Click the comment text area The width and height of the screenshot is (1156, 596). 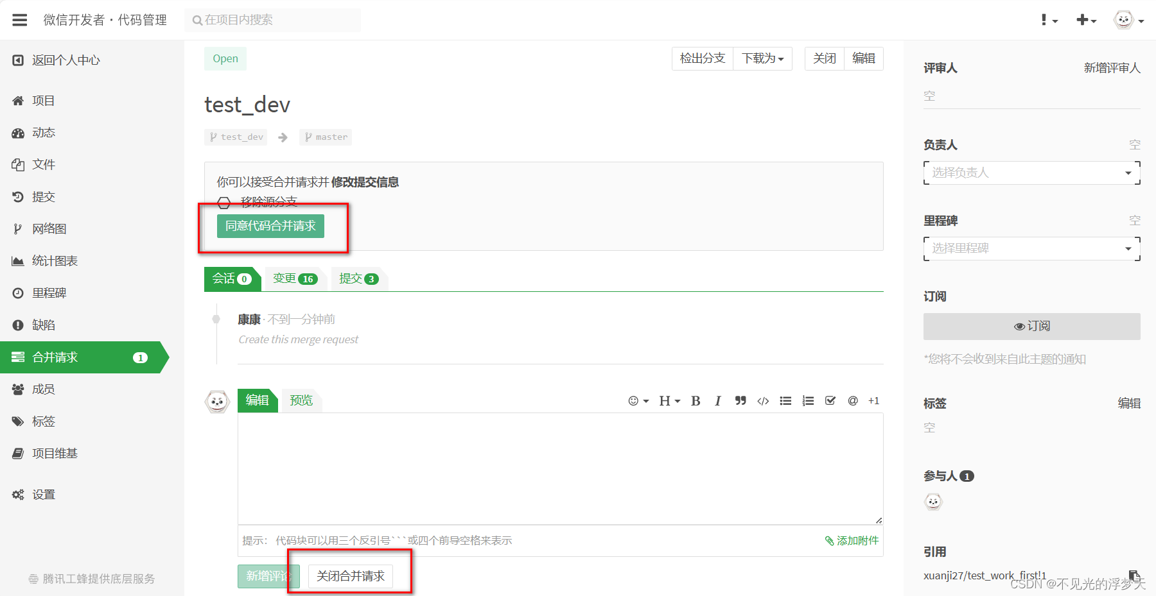(560, 468)
